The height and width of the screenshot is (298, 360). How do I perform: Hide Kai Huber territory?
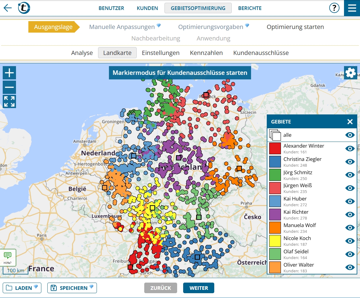pos(350,201)
